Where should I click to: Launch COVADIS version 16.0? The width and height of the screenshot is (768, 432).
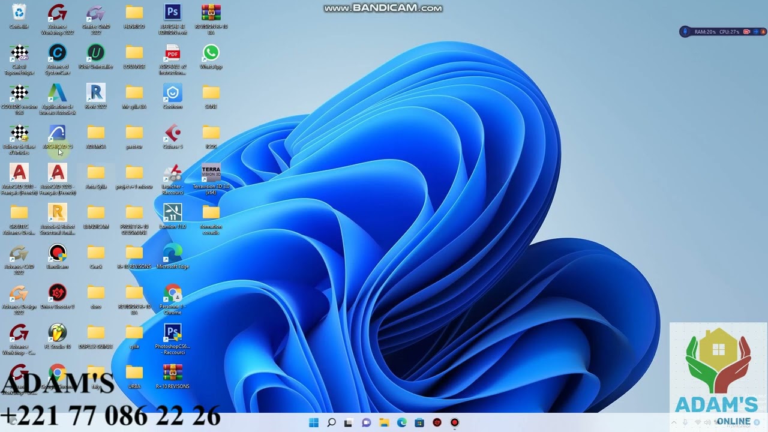click(x=19, y=100)
